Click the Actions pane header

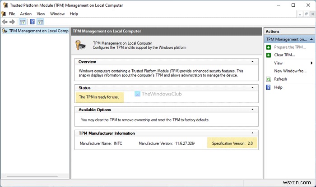coord(290,32)
